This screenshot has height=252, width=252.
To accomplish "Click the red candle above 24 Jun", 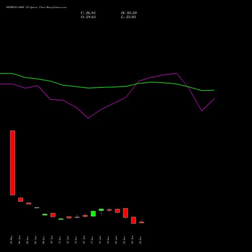I will [134, 220].
